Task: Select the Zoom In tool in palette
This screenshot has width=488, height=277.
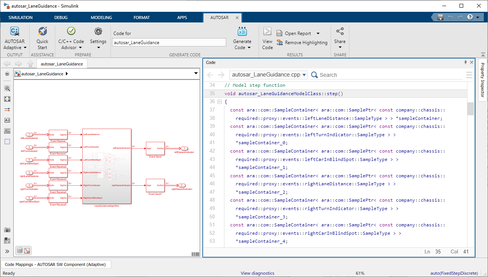Action: (7, 88)
